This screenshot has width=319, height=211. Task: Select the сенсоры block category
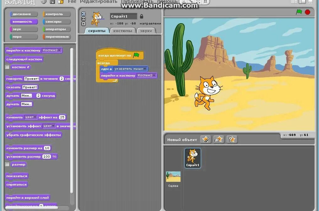pyautogui.click(x=57, y=22)
